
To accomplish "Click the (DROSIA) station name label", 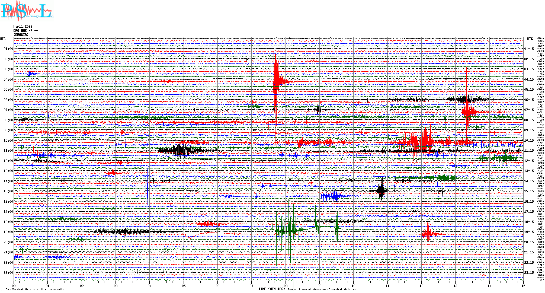I will pyautogui.click(x=21, y=35).
